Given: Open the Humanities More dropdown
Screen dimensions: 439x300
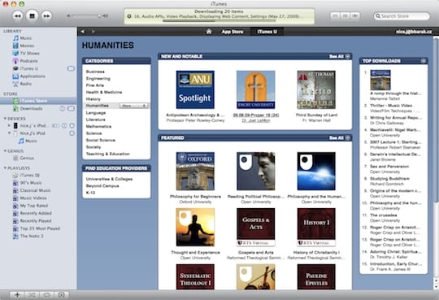Looking at the screenshot, I should (x=134, y=106).
